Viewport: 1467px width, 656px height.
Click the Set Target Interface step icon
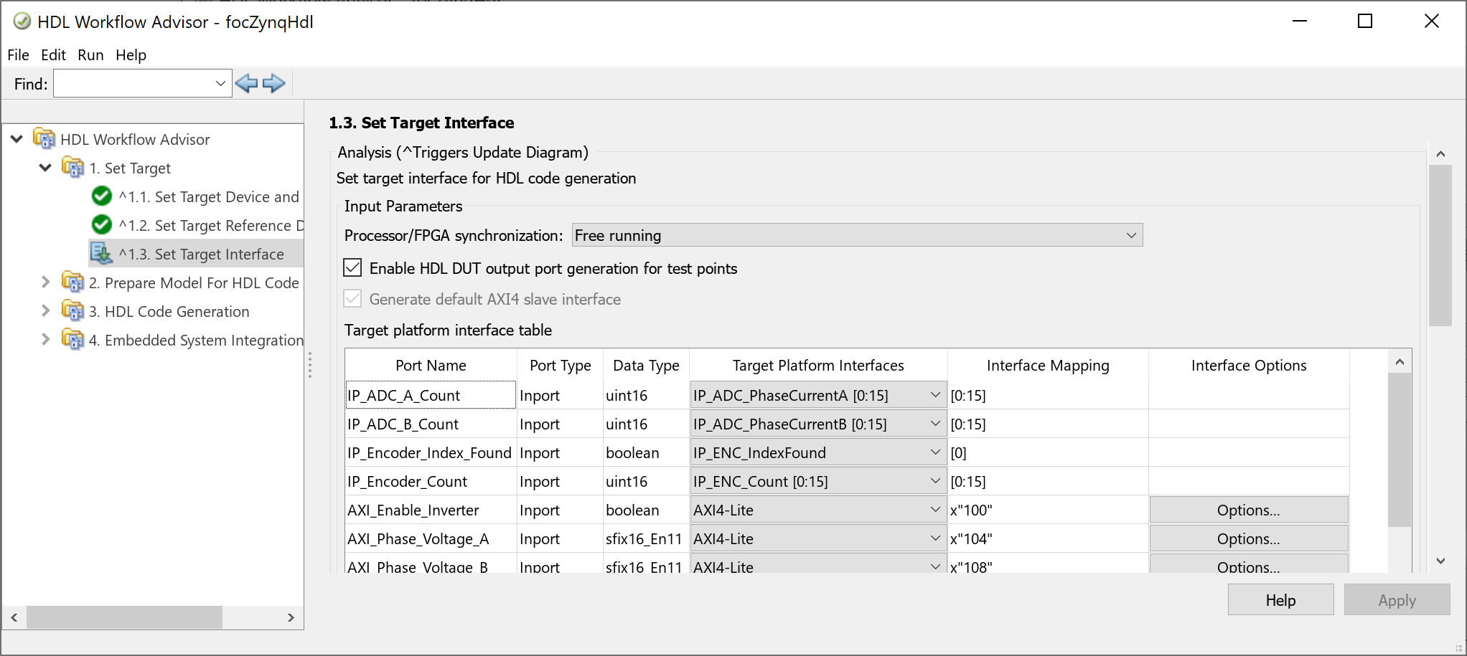click(101, 254)
